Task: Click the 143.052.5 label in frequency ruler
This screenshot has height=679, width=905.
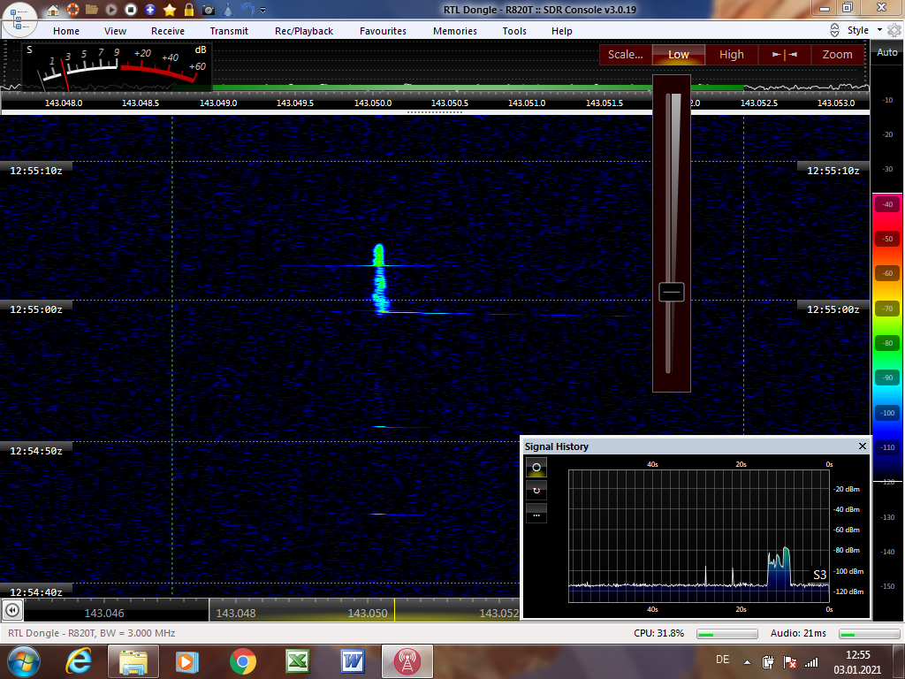Action: (758, 103)
